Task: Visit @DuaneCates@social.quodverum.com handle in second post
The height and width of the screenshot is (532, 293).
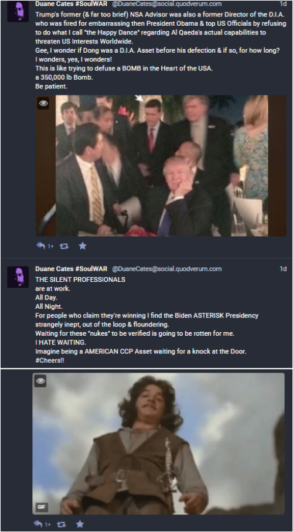Action: coord(166,269)
